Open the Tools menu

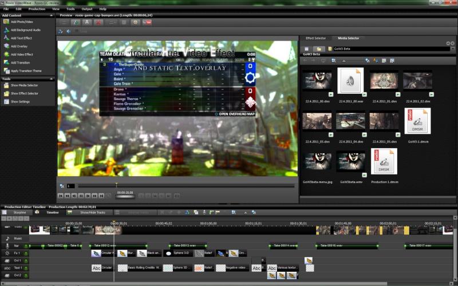click(x=70, y=9)
